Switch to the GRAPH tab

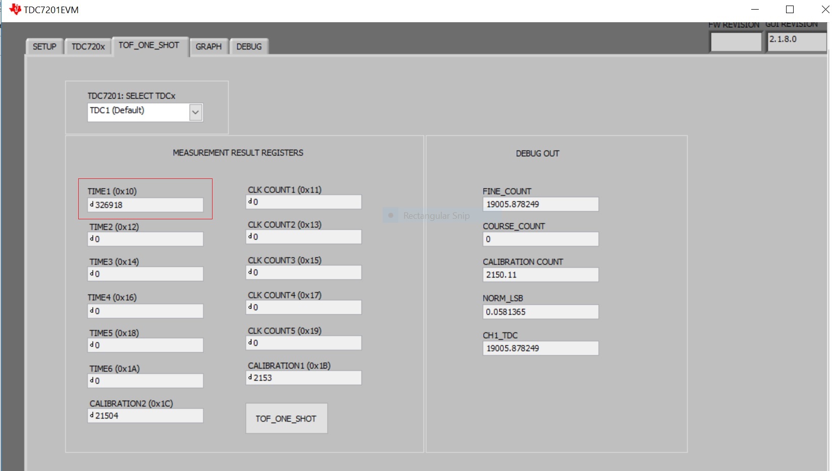pos(208,46)
